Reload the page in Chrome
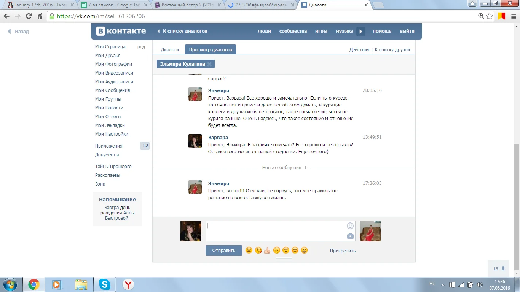This screenshot has width=520, height=292. 29,16
